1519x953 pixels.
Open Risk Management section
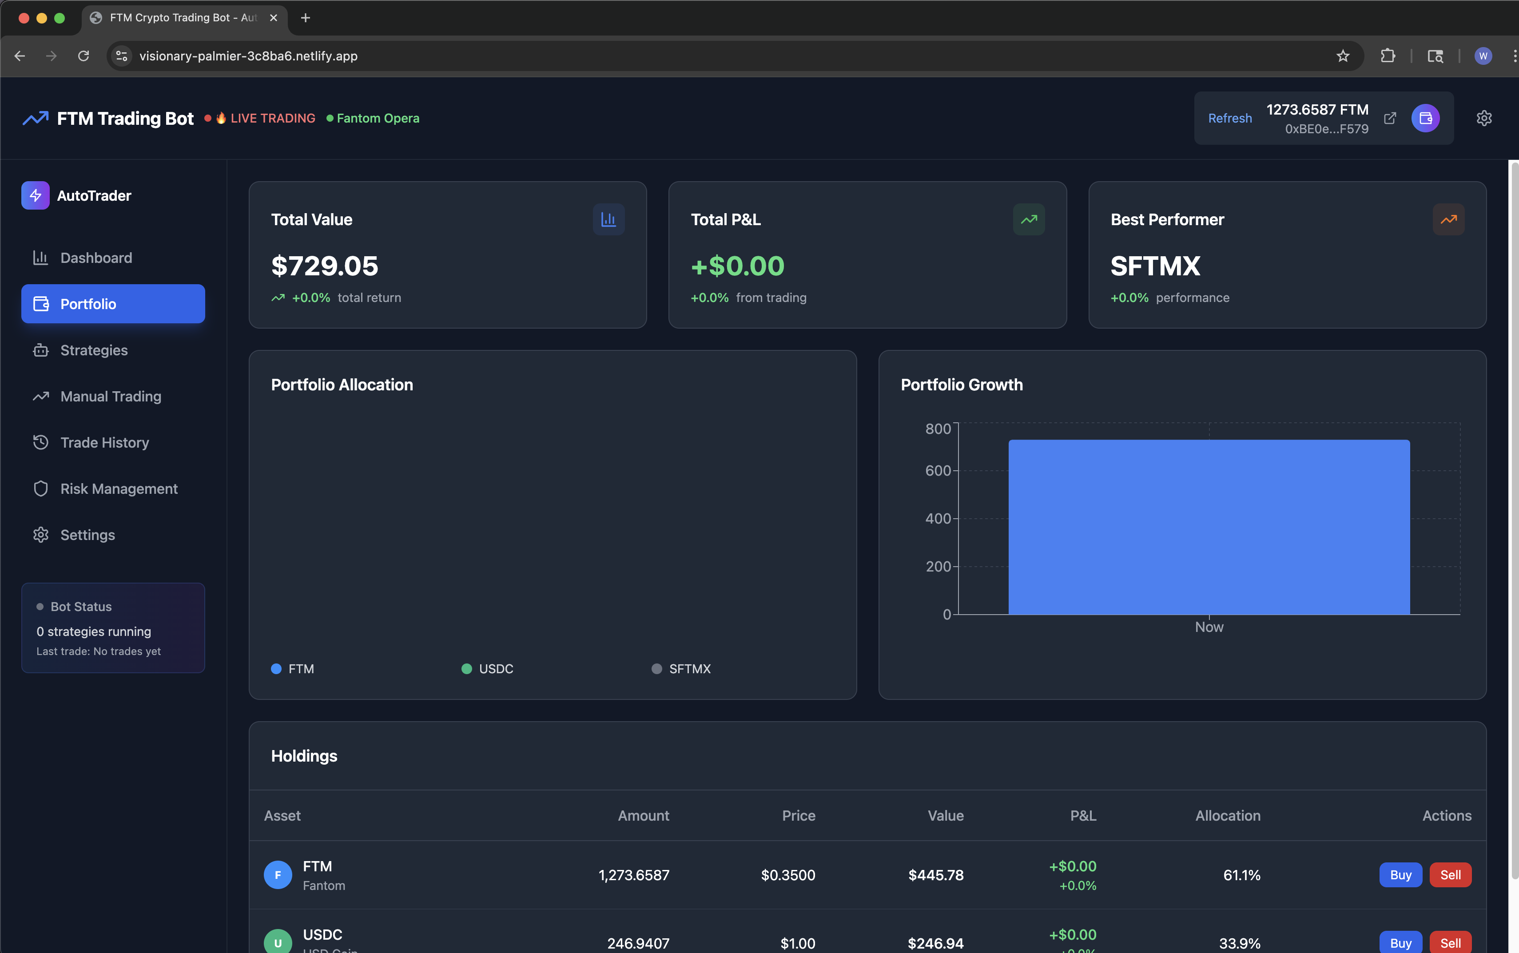119,488
